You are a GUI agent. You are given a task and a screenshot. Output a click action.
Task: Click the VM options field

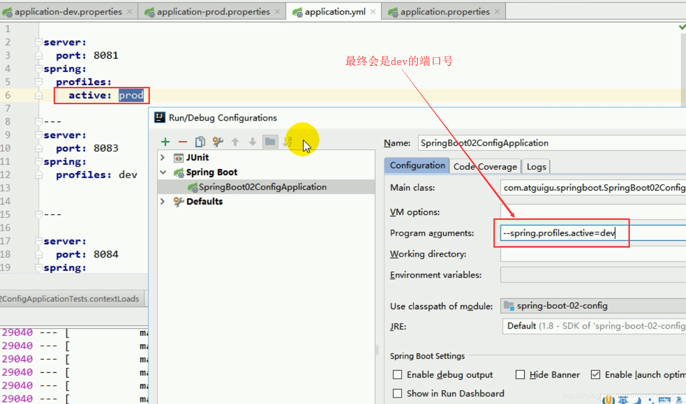tap(593, 212)
